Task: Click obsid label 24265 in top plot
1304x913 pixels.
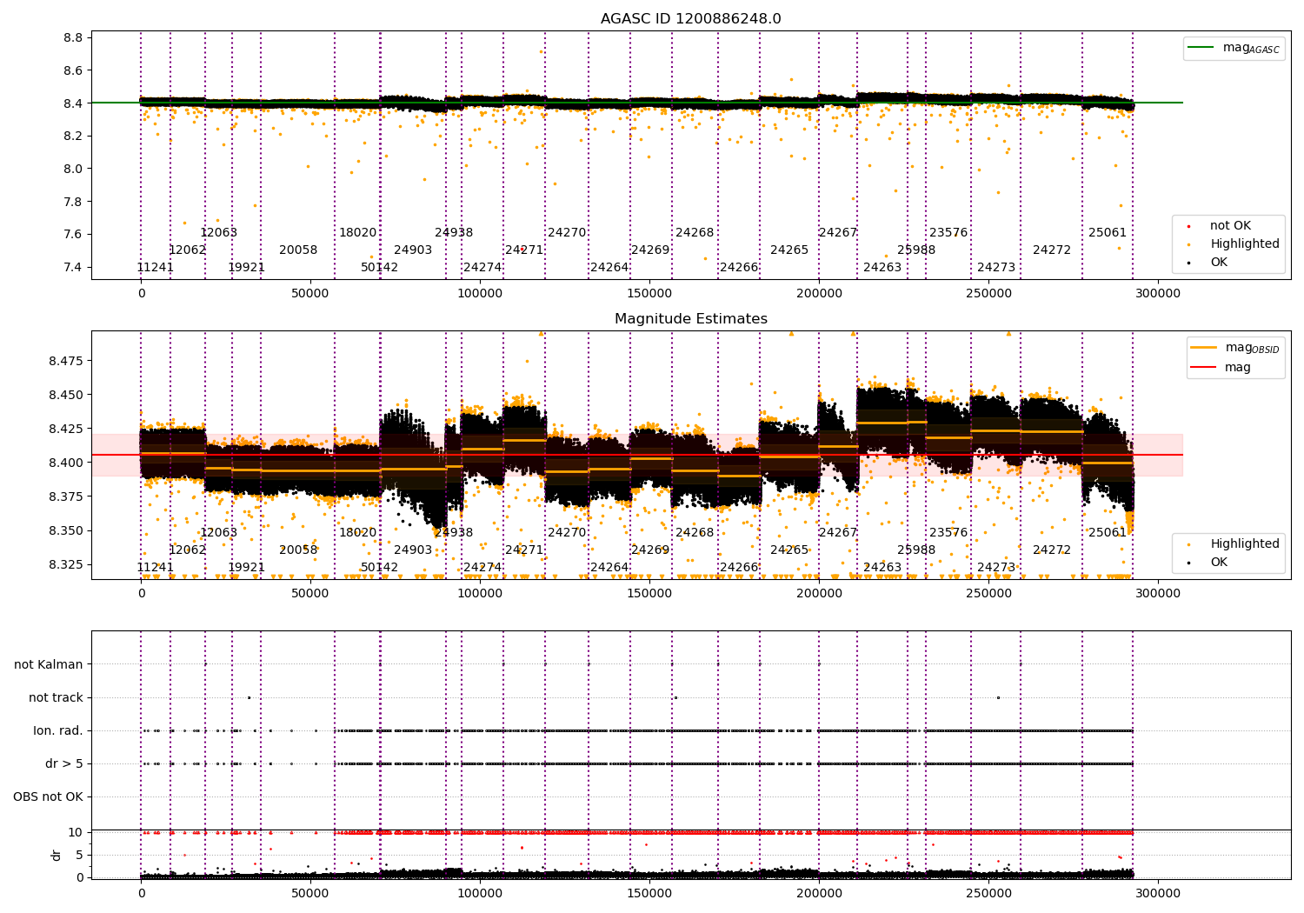Action: 789,250
